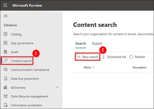The image size is (154, 109).
Task: Click the Catalog grid icon
Action: [6, 34]
